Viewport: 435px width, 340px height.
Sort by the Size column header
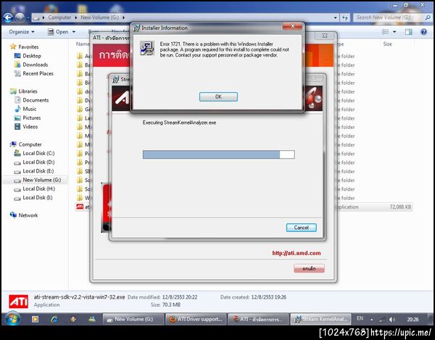(388, 43)
